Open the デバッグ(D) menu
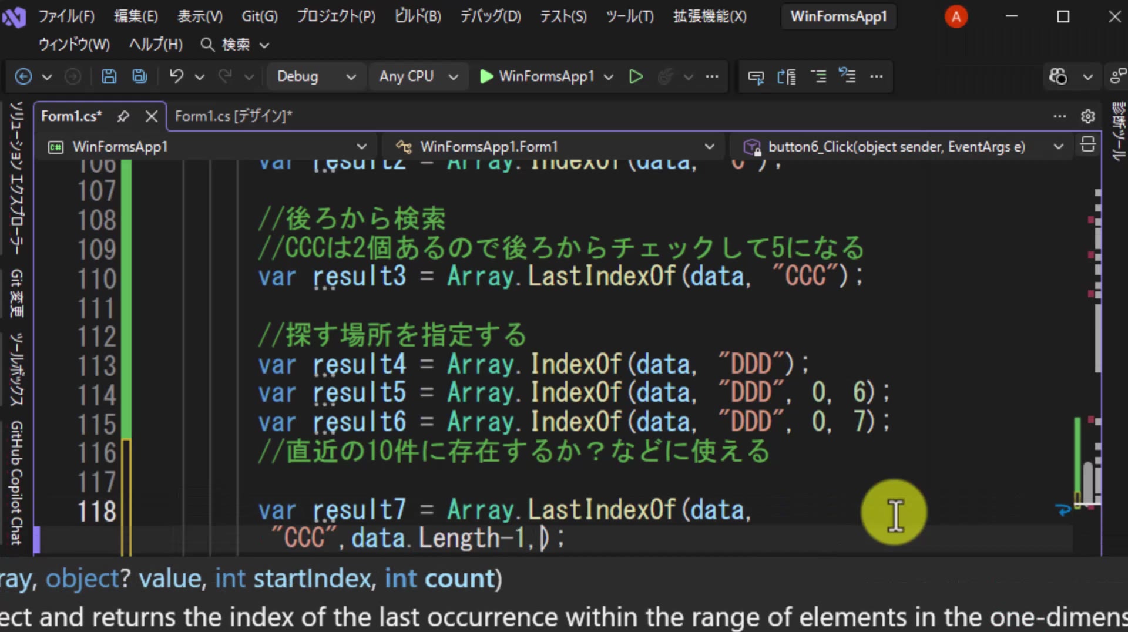1128x632 pixels. coord(490,16)
